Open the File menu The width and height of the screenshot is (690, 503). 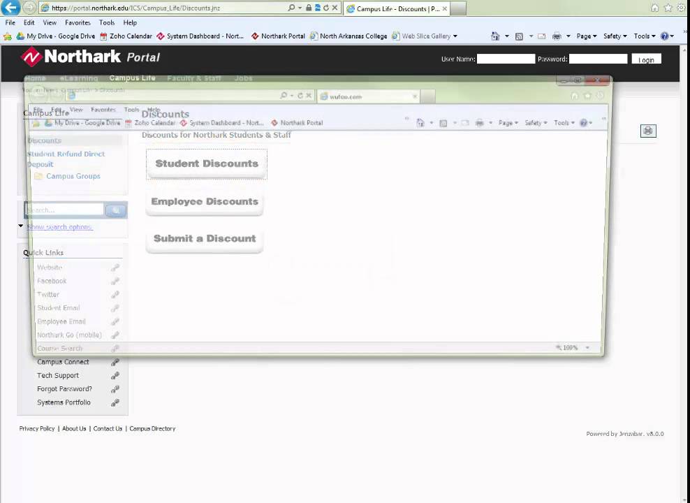point(10,22)
